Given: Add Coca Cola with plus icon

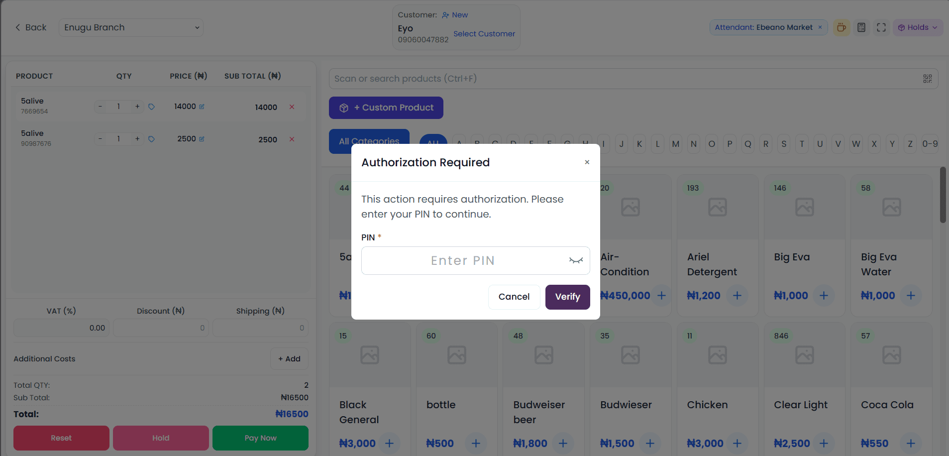Looking at the screenshot, I should pos(911,443).
